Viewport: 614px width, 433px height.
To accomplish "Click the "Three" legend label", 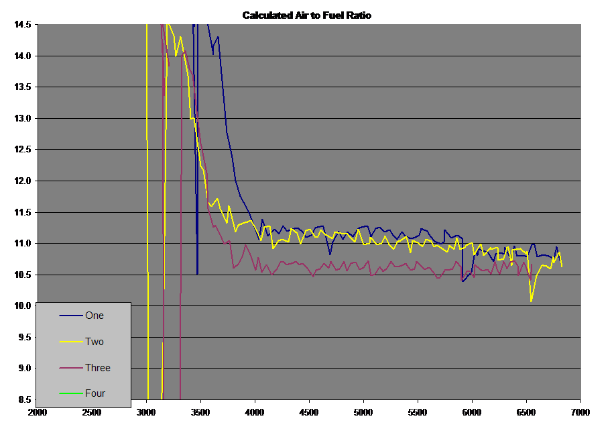I will point(97,368).
